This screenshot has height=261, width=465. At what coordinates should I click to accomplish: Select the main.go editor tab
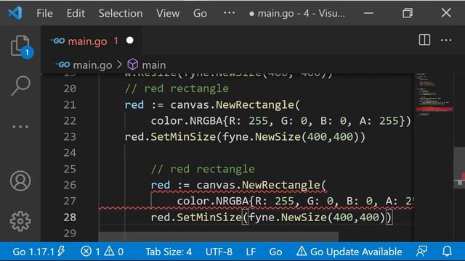[x=92, y=41]
